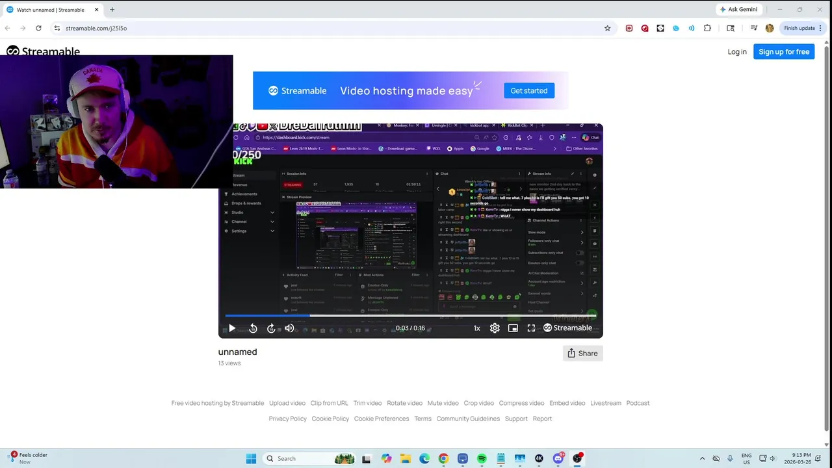Share the unnamed video
Image resolution: width=832 pixels, height=468 pixels.
click(x=582, y=354)
